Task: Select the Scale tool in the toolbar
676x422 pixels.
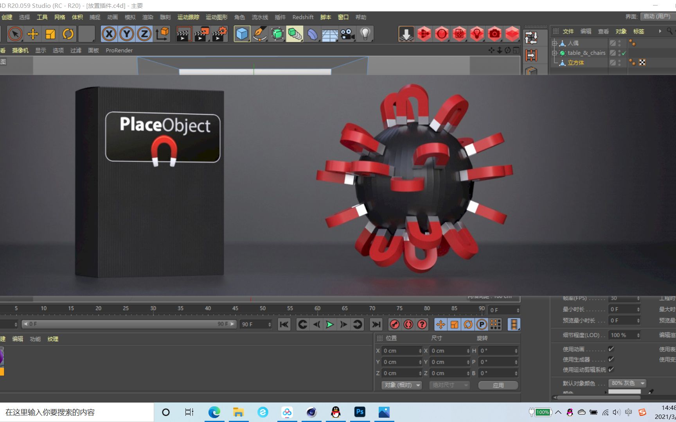Action: click(x=50, y=34)
